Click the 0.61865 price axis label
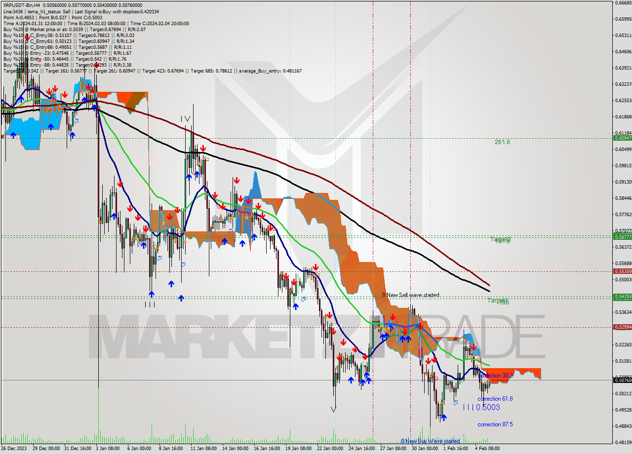Viewport: 632px width, 454px height. [623, 116]
